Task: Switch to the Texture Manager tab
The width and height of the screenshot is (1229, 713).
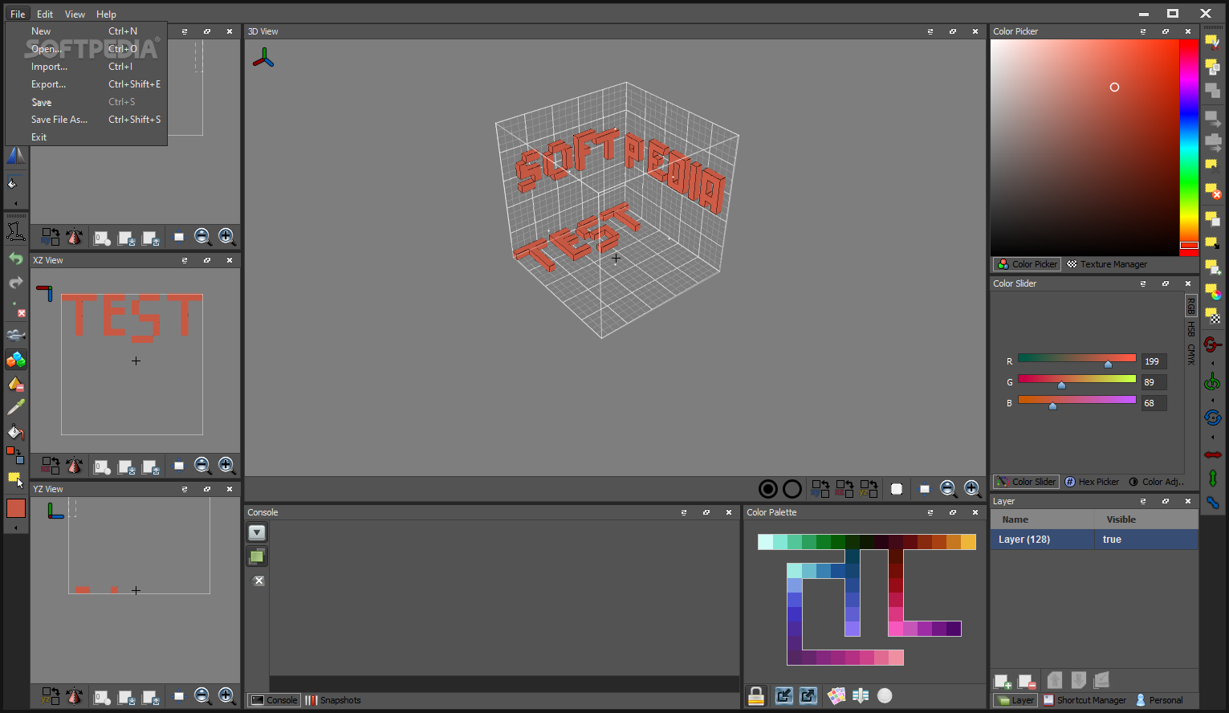Action: point(1107,264)
